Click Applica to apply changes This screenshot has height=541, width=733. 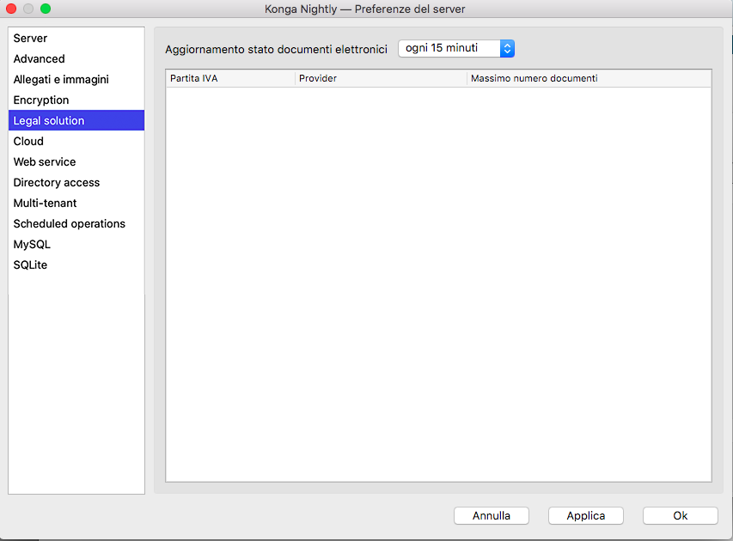pos(586,516)
